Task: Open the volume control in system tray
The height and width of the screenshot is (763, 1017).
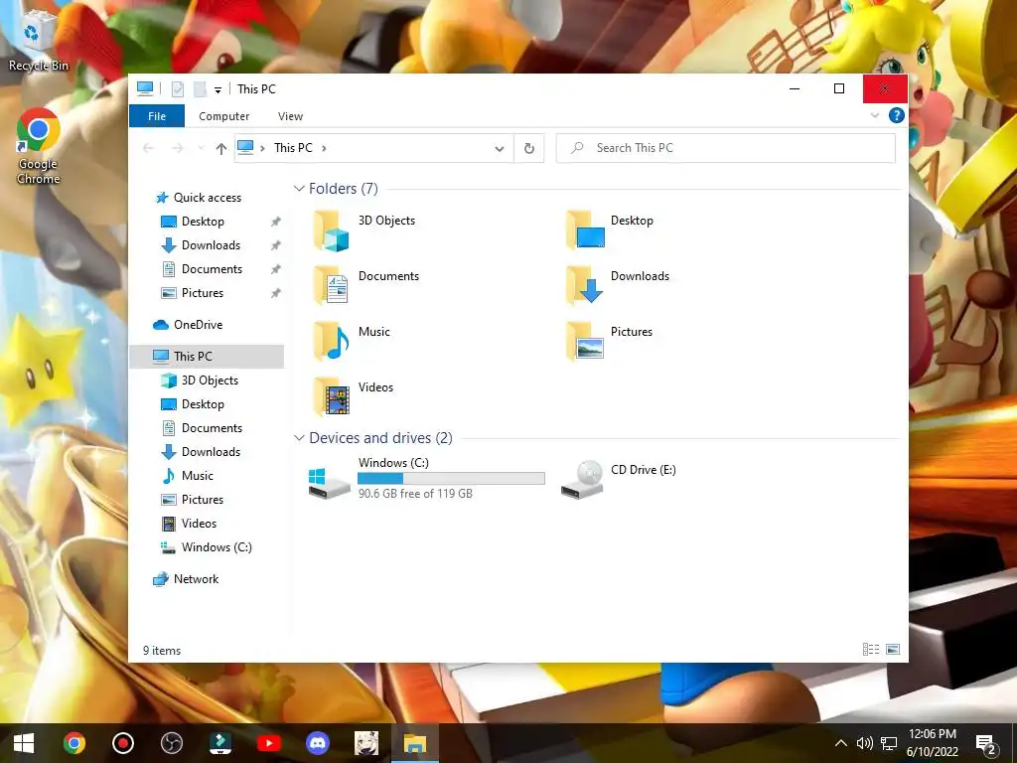Action: pos(865,743)
